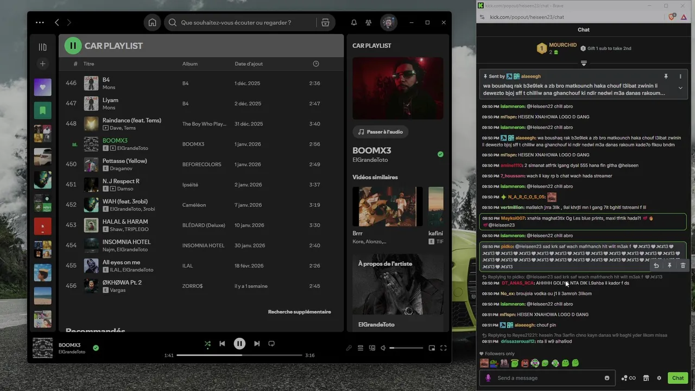Open the Spotify profile avatar menu
This screenshot has height=391, width=695.
tap(389, 23)
